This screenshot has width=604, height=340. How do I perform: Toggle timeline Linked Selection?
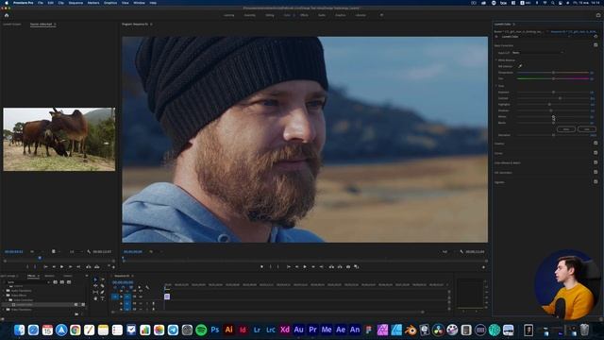pos(131,287)
